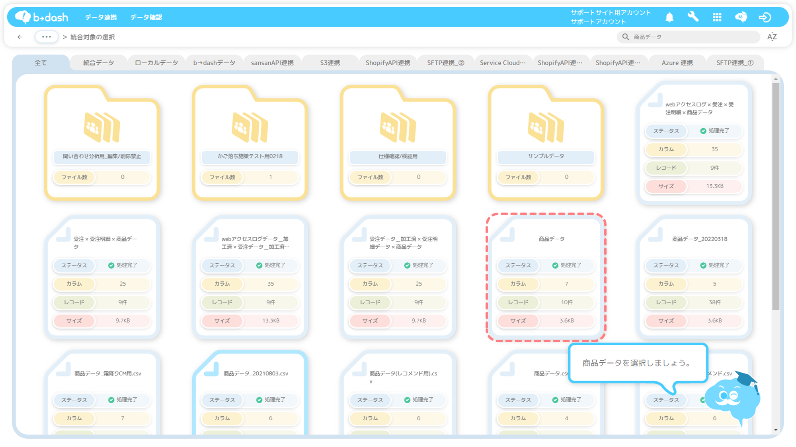Click the AZ sort icon

tap(772, 37)
